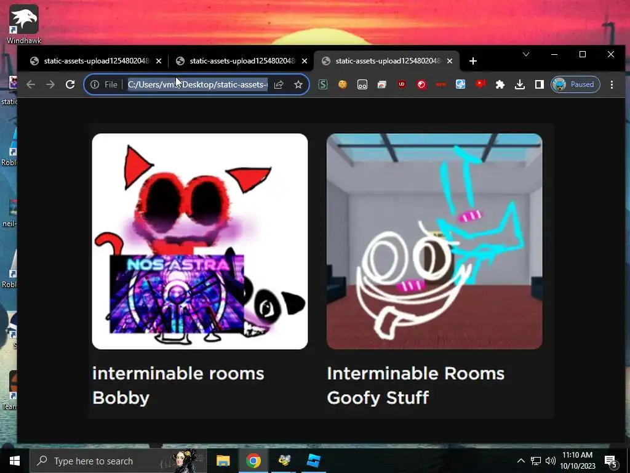The height and width of the screenshot is (473, 630).
Task: Open the bee app in the taskbar
Action: (284, 461)
